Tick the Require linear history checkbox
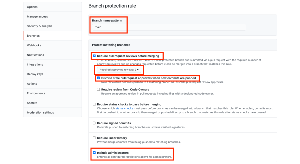Viewport: 300px width, 164px height. click(x=94, y=138)
